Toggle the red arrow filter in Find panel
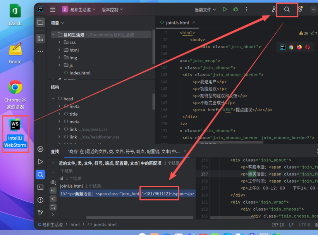 53,199
